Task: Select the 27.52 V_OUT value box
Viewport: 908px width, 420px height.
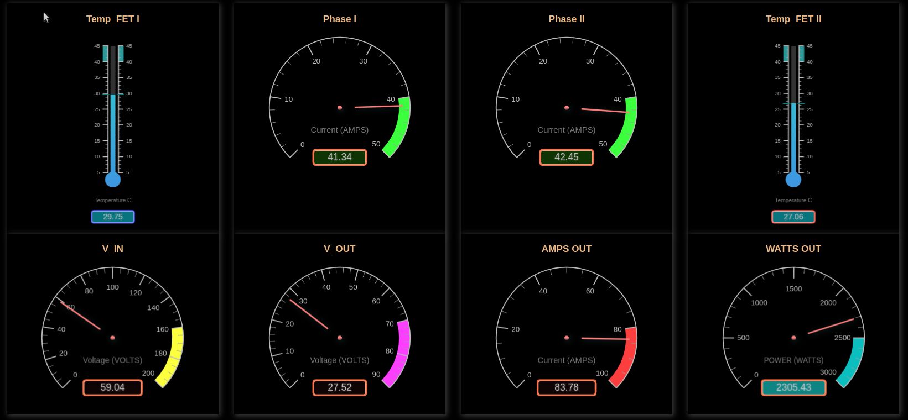Action: 340,387
